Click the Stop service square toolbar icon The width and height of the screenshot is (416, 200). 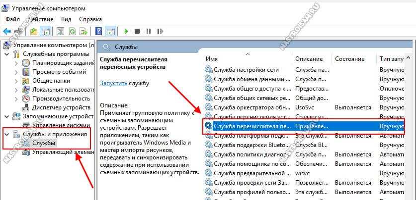click(137, 32)
